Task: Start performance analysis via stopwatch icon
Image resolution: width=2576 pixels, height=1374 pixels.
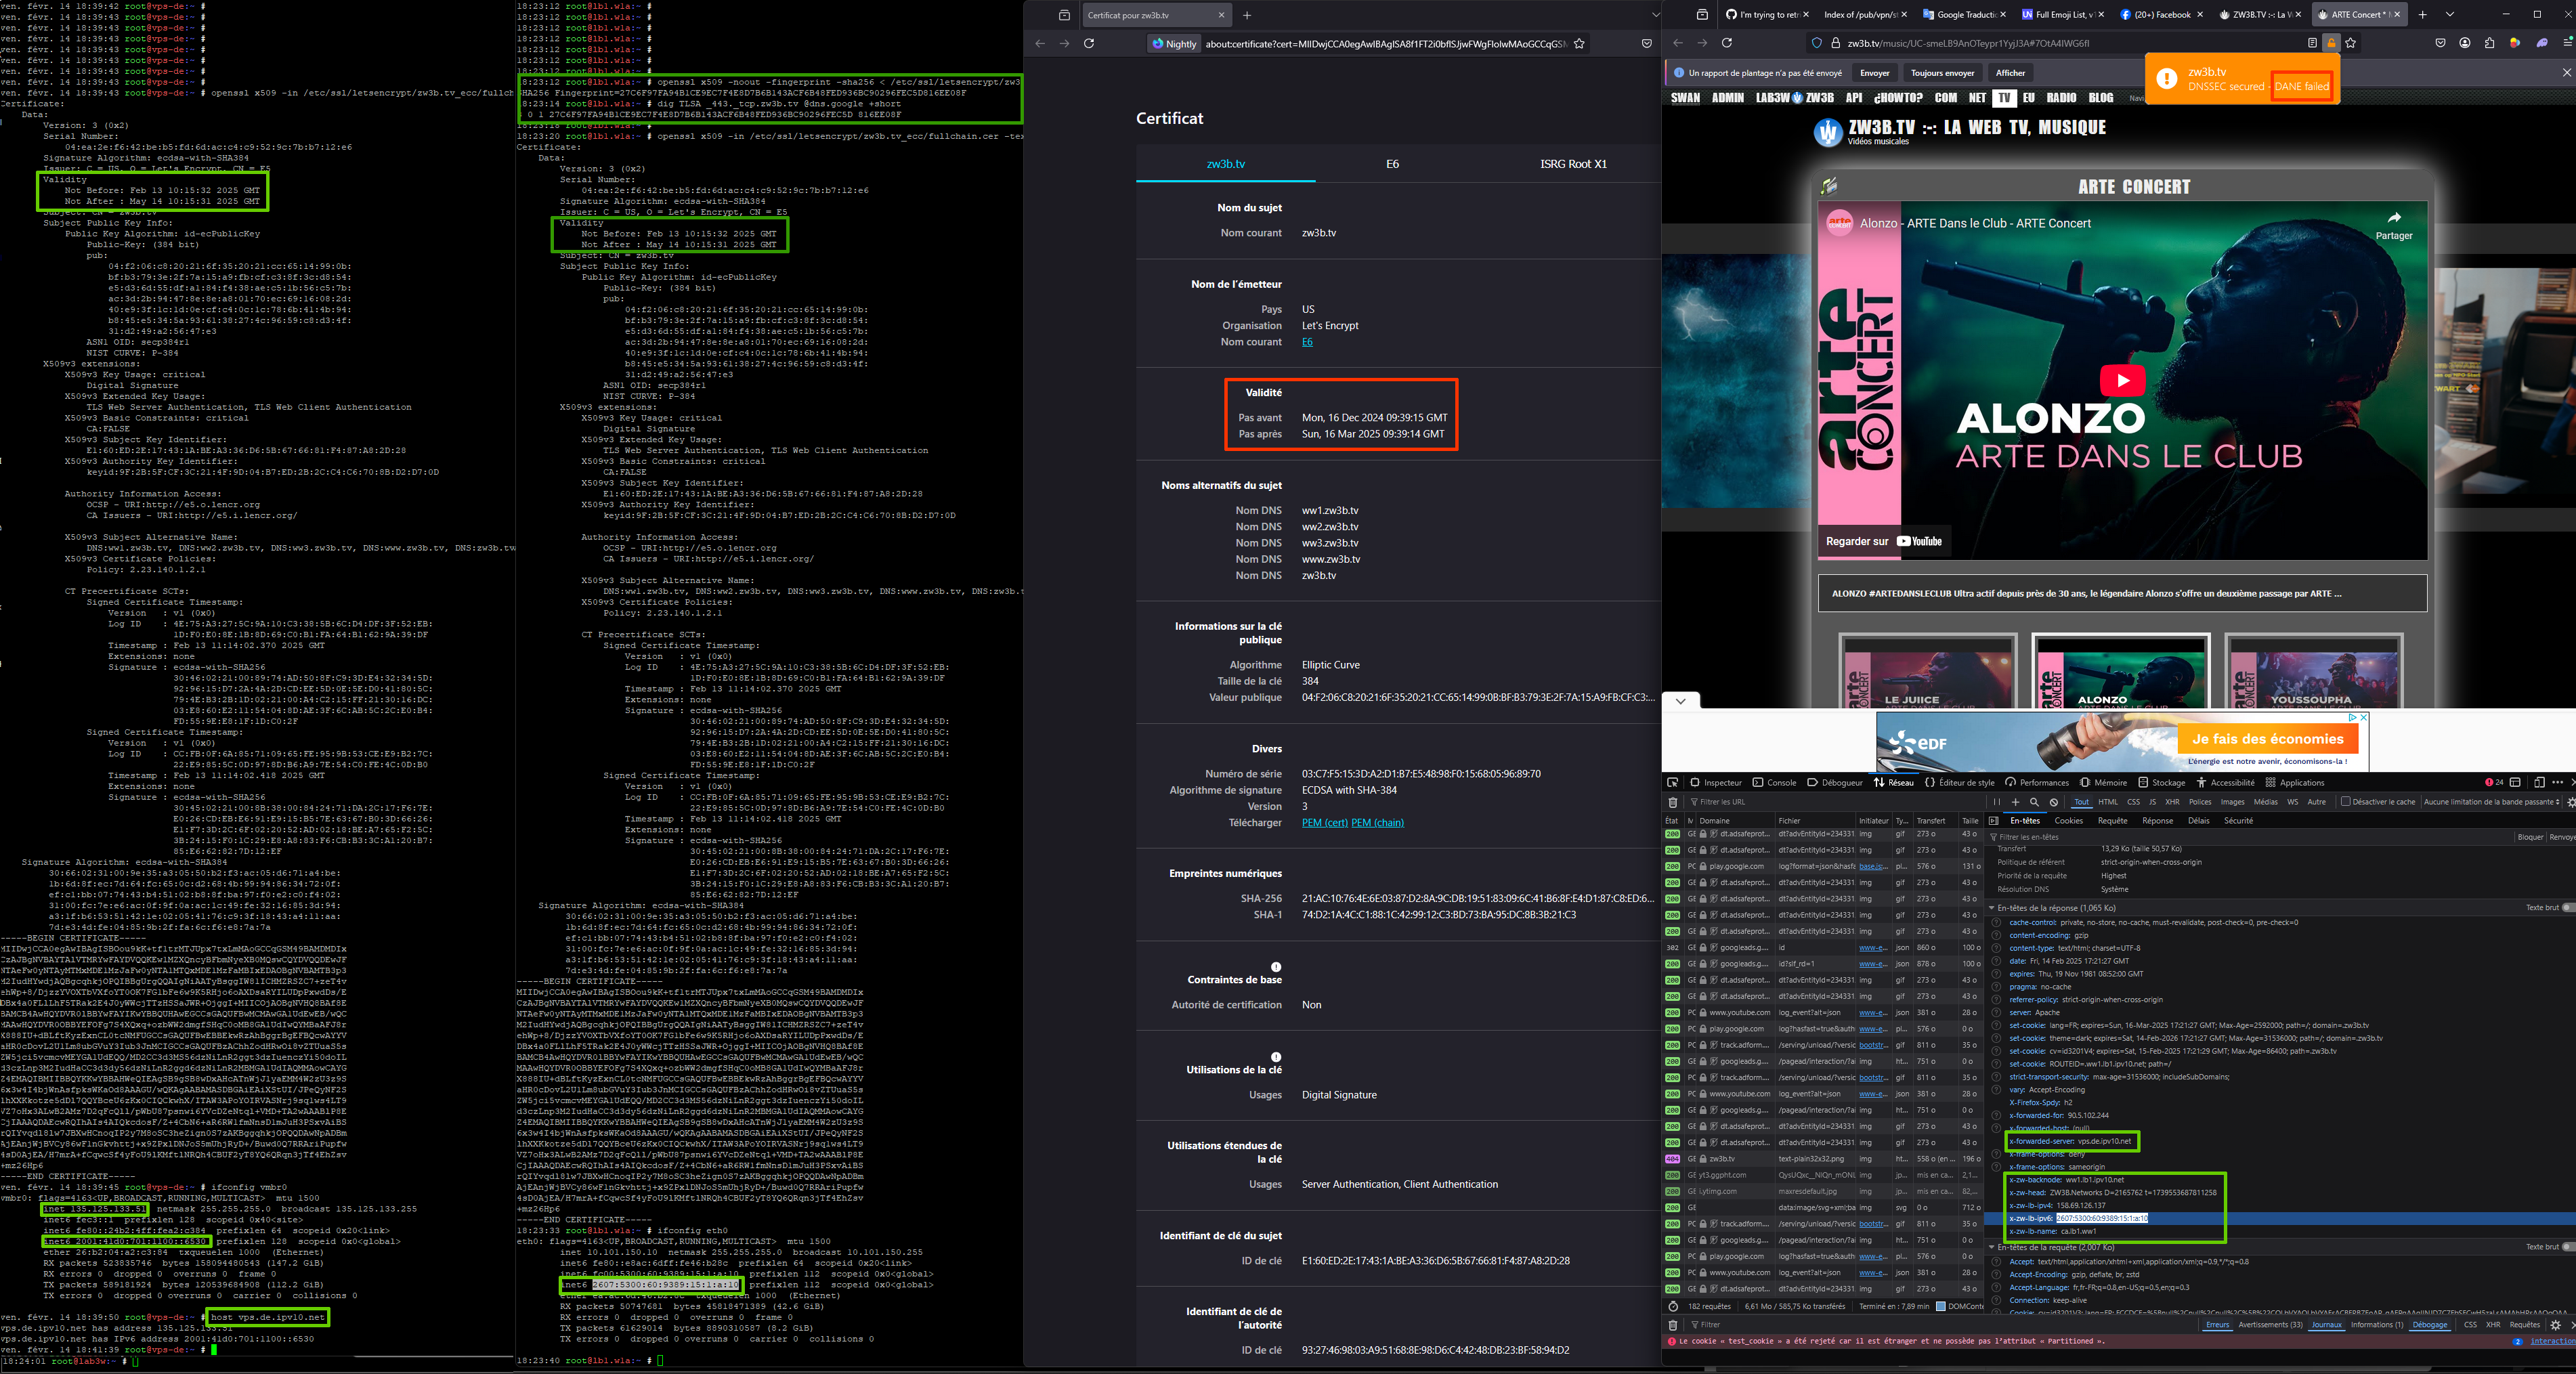Action: pos(1673,1306)
